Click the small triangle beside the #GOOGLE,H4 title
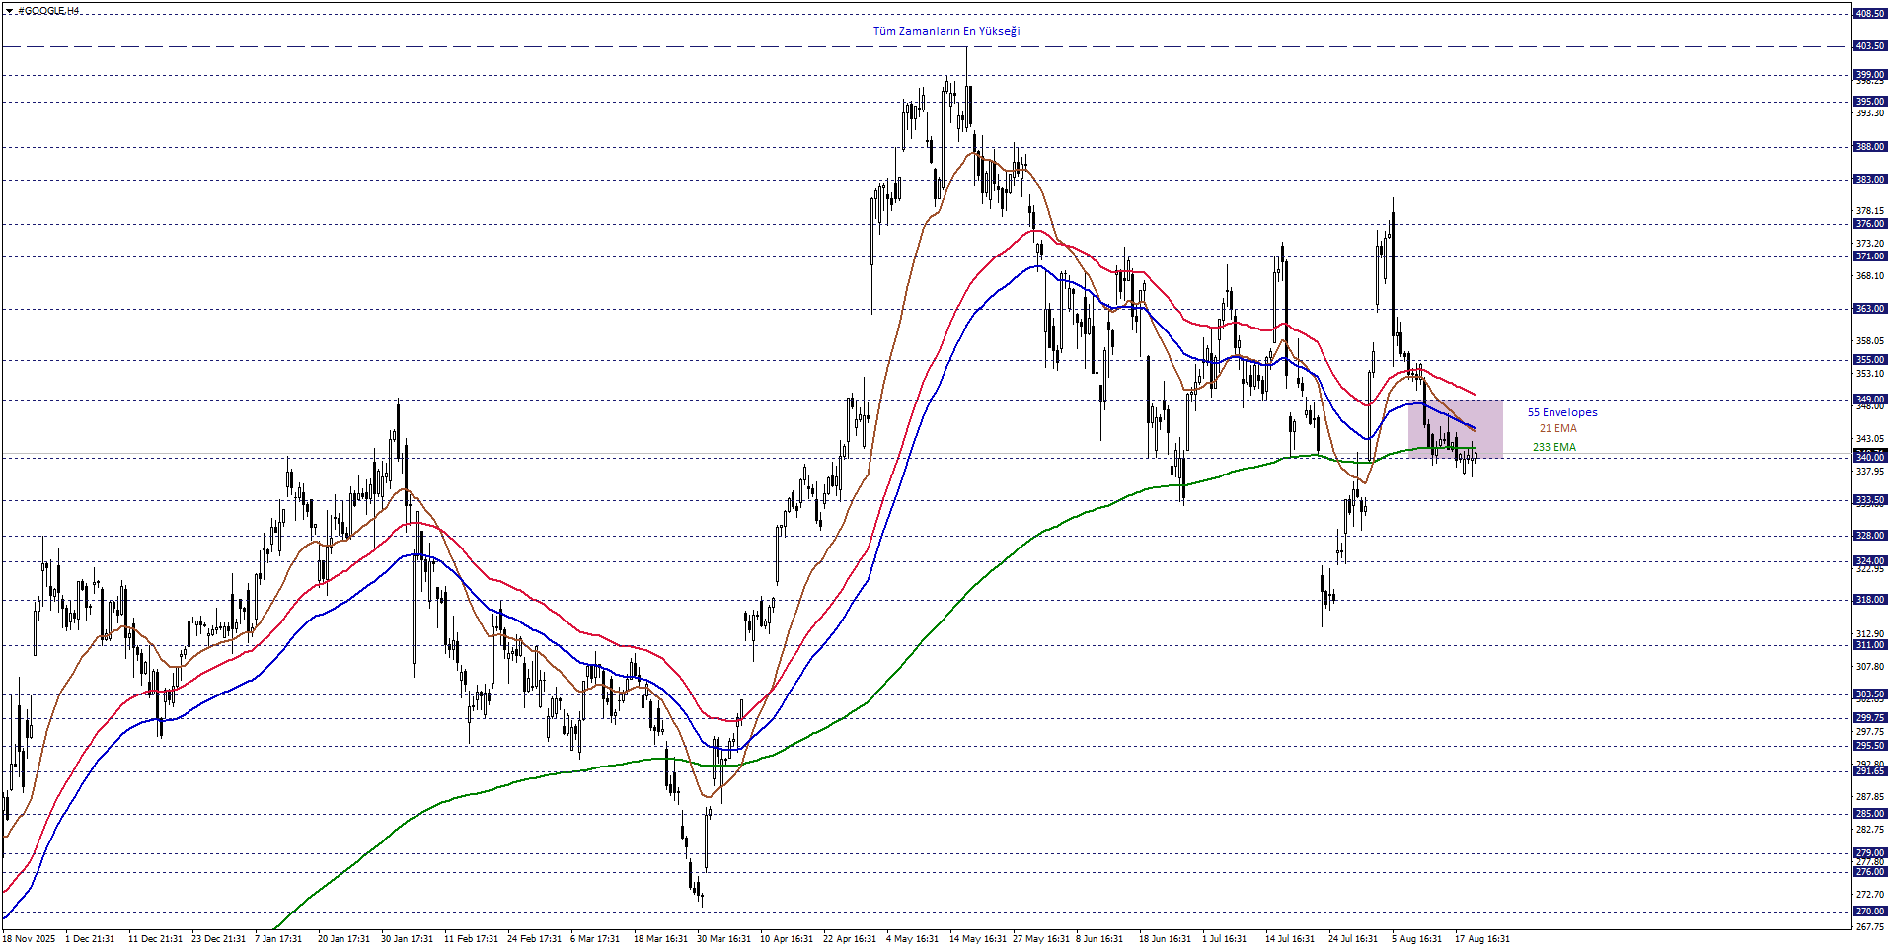Screen dimensions: 1891x950 (x=9, y=11)
